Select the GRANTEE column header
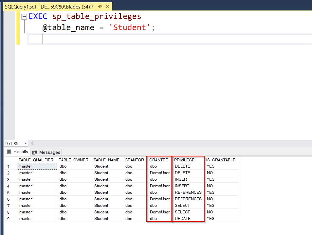This screenshot has width=312, height=235. click(159, 160)
